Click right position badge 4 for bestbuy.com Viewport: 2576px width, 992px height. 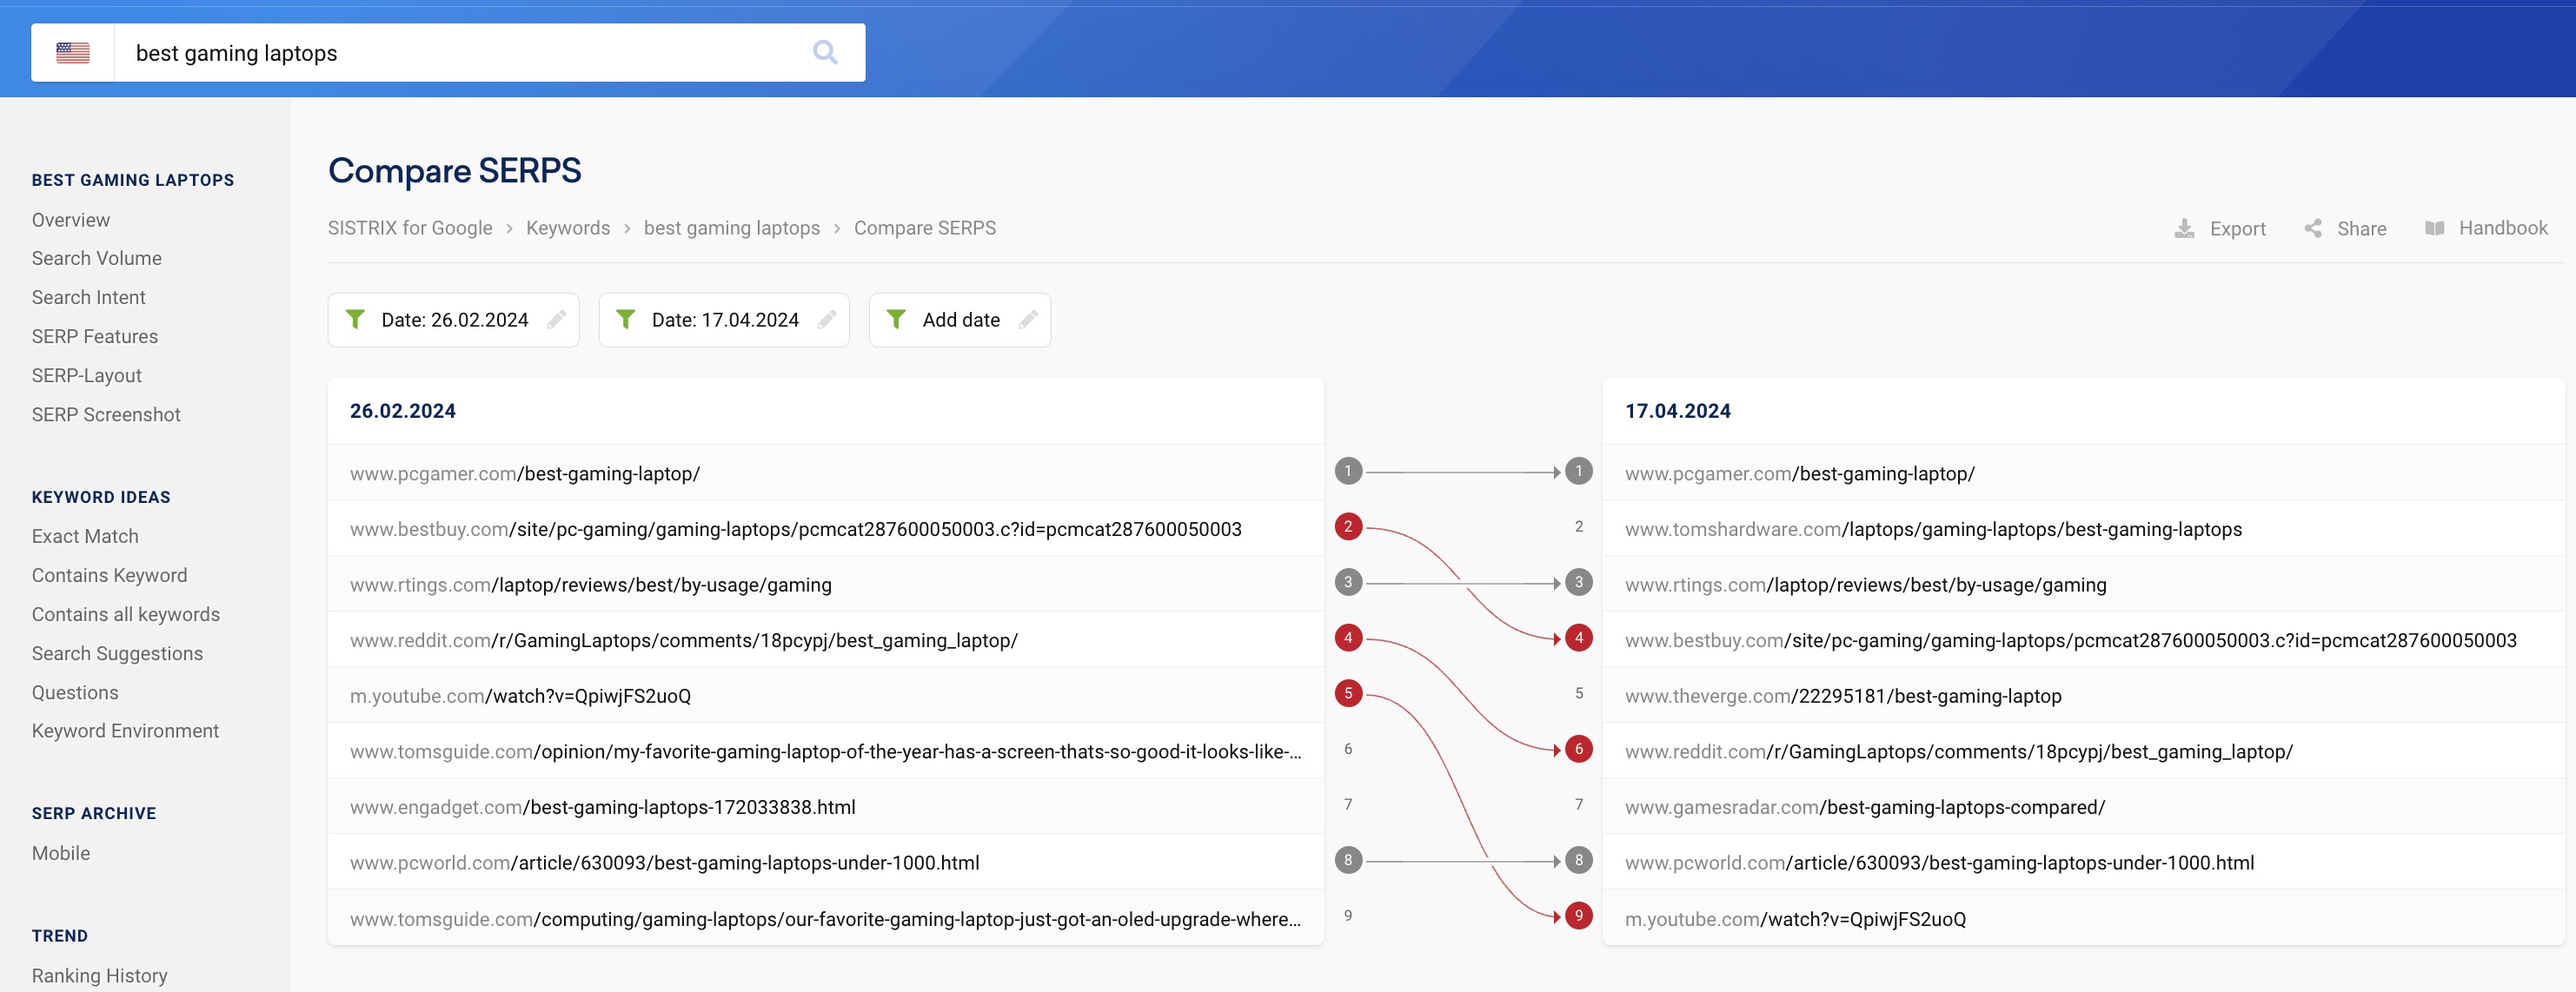1579,638
